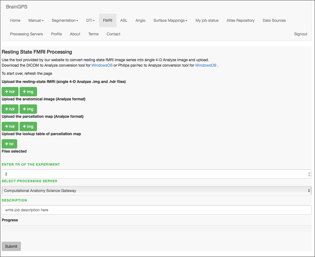
Task: Click Signout in the navigation bar
Action: [x=301, y=34]
